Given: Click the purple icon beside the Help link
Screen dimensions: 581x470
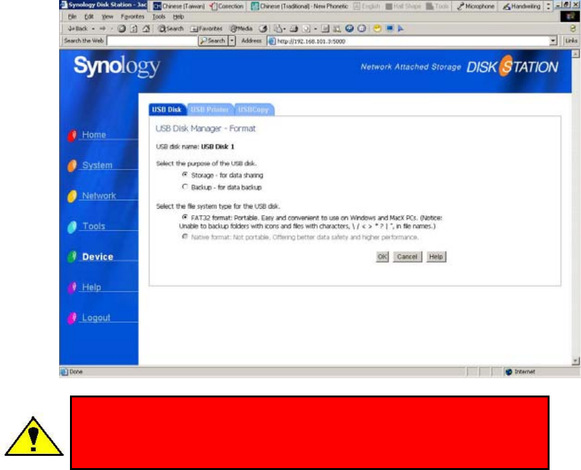Looking at the screenshot, I should coord(73,287).
